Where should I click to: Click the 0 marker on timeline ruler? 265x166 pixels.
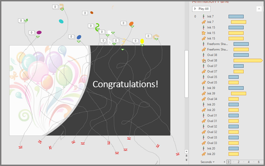(x=228, y=162)
